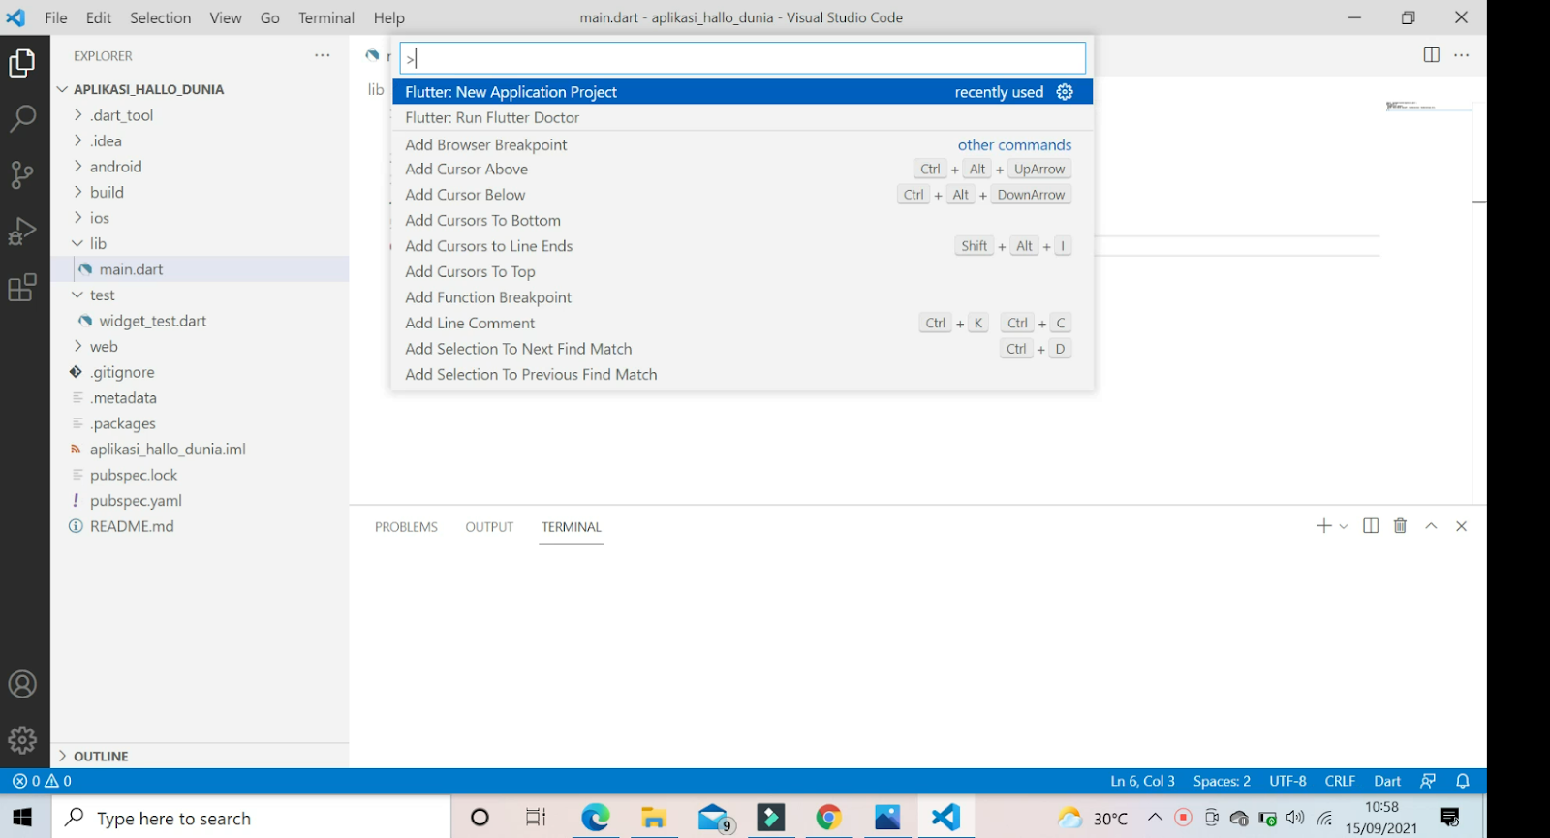Open Run and Debug view
Screen dimensions: 1550x838
tap(22, 232)
